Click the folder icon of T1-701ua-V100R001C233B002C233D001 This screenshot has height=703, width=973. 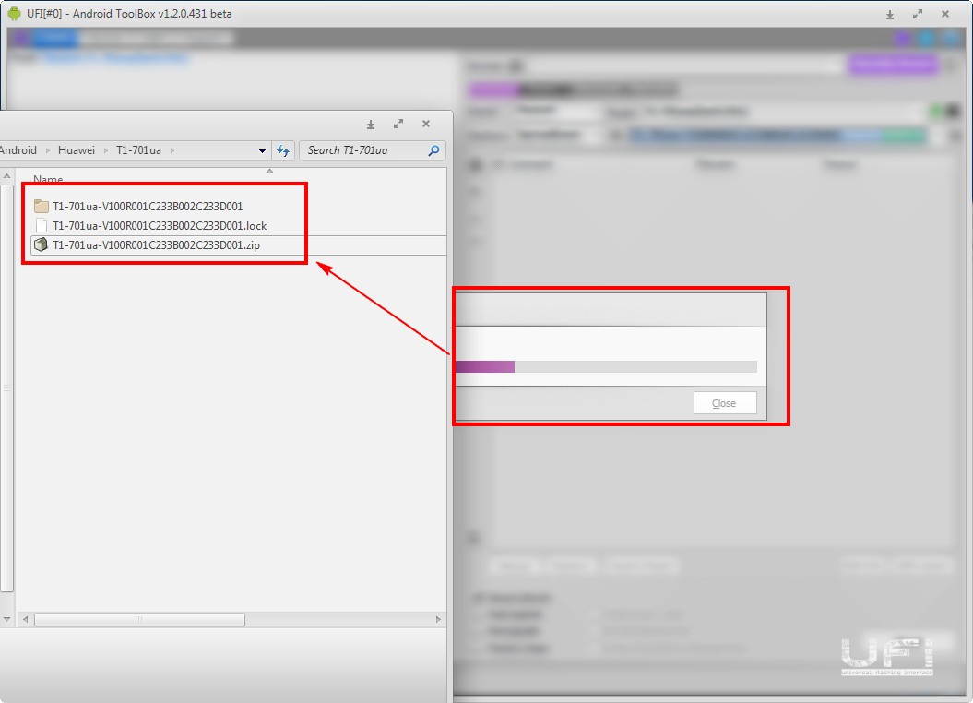click(42, 206)
